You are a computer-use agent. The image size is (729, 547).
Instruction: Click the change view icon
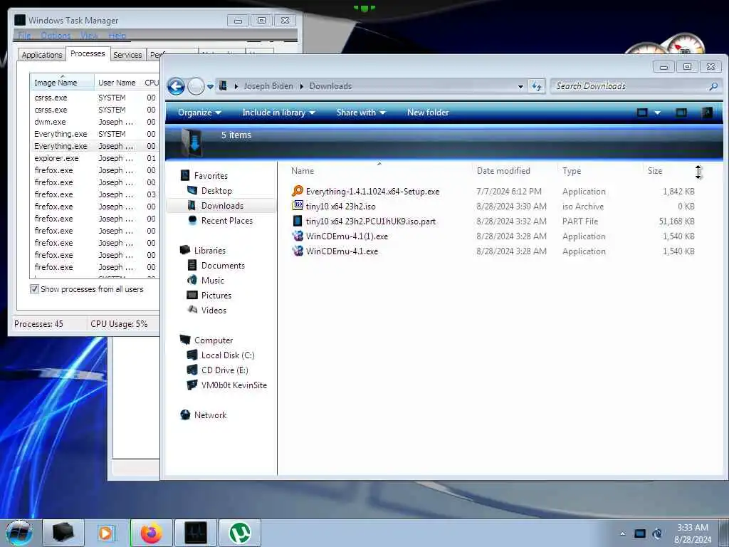coord(642,113)
